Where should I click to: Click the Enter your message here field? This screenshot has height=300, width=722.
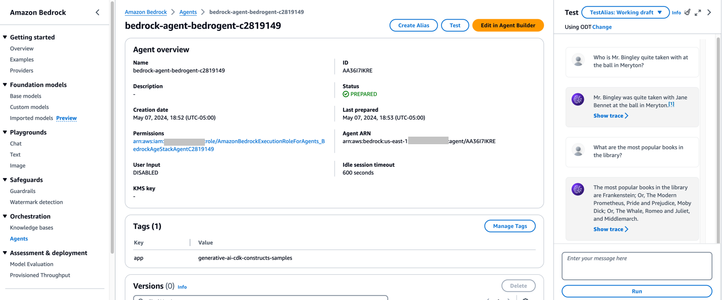pos(637,266)
